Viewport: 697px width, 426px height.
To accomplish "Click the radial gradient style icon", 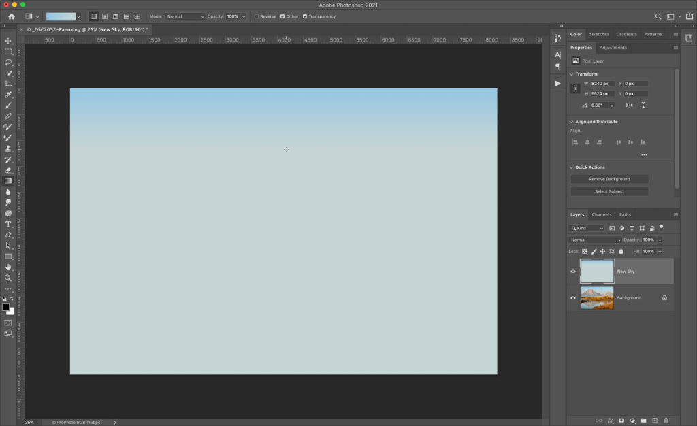I will tap(105, 16).
